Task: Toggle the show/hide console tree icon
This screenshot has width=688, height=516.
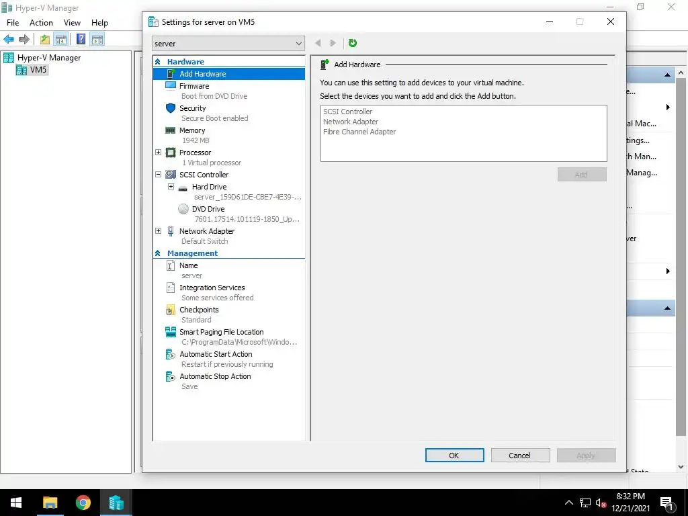Action: click(x=61, y=39)
